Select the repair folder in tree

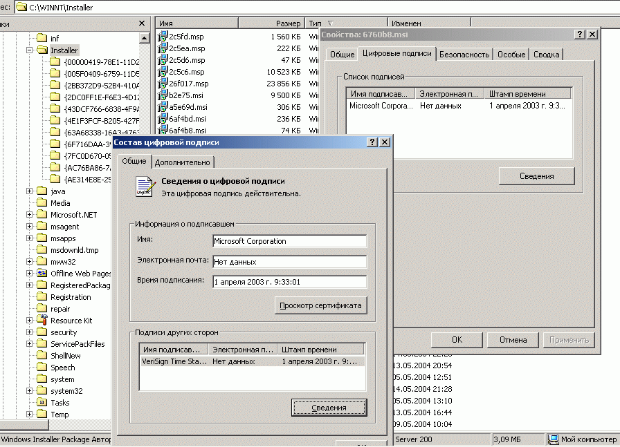60,309
